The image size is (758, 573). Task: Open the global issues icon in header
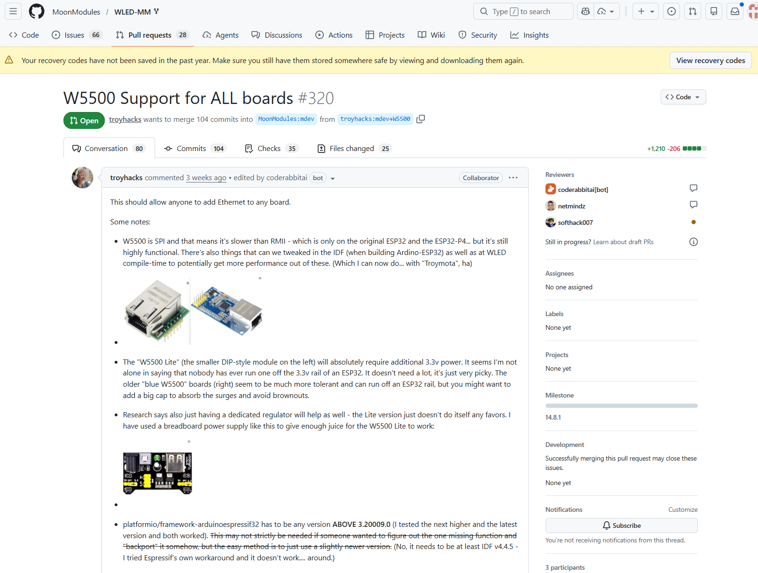click(672, 11)
